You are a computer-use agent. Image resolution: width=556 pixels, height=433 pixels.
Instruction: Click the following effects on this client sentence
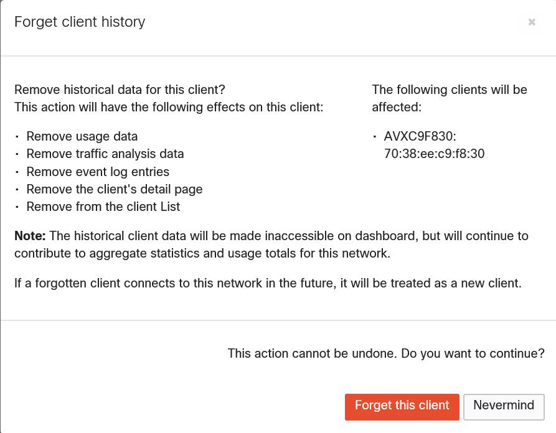(x=169, y=107)
